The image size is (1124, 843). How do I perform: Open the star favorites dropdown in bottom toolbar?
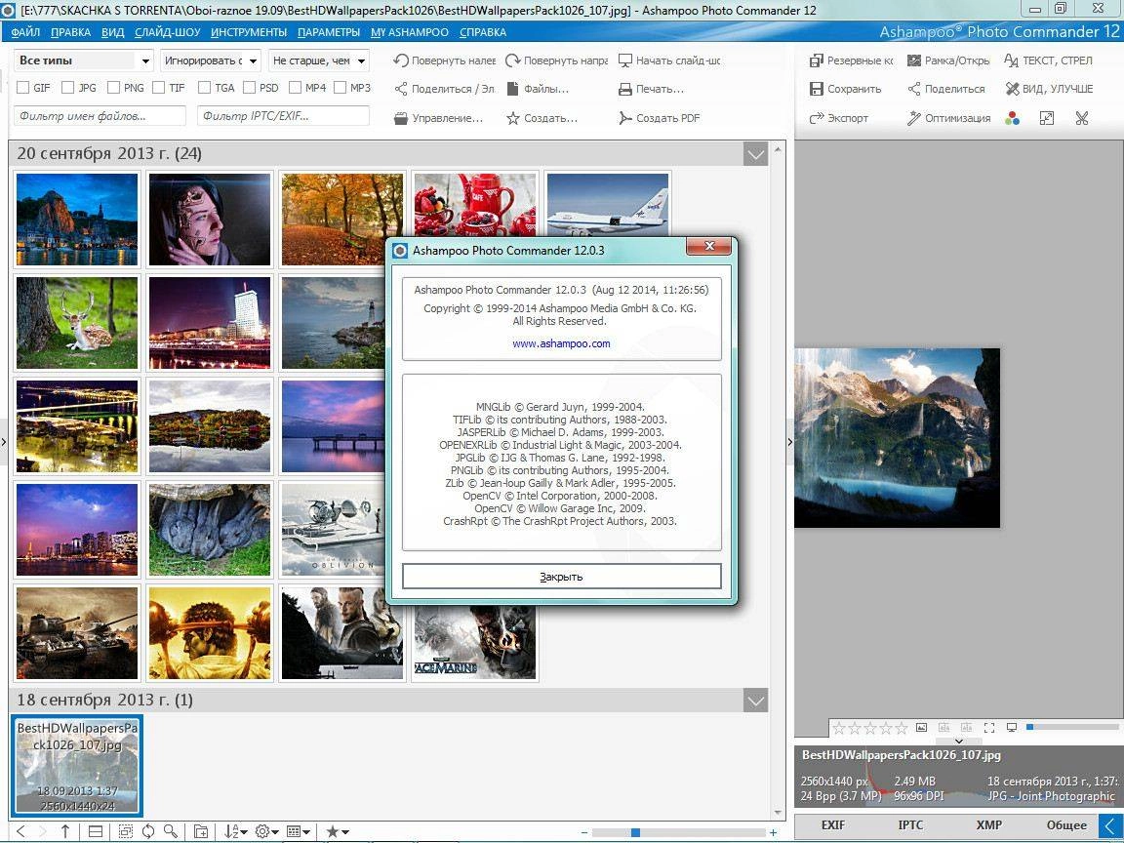click(337, 831)
